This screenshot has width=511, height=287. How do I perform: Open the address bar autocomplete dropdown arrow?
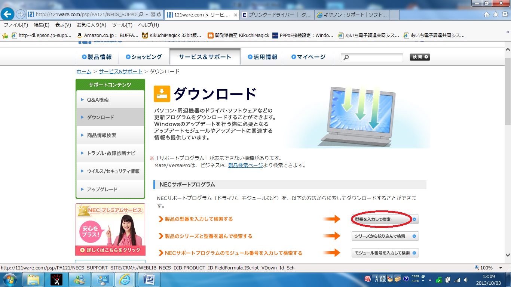(x=147, y=15)
